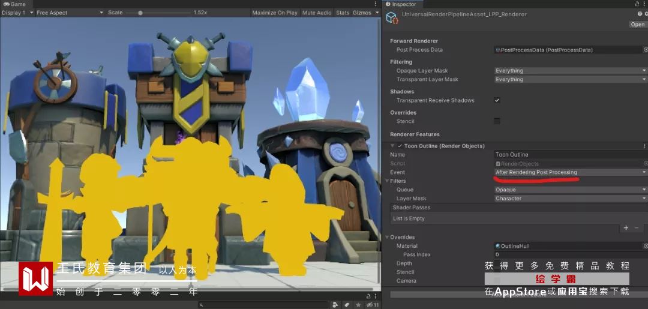The width and height of the screenshot is (648, 309).
Task: Select the Inspector tab
Action: tap(400, 4)
